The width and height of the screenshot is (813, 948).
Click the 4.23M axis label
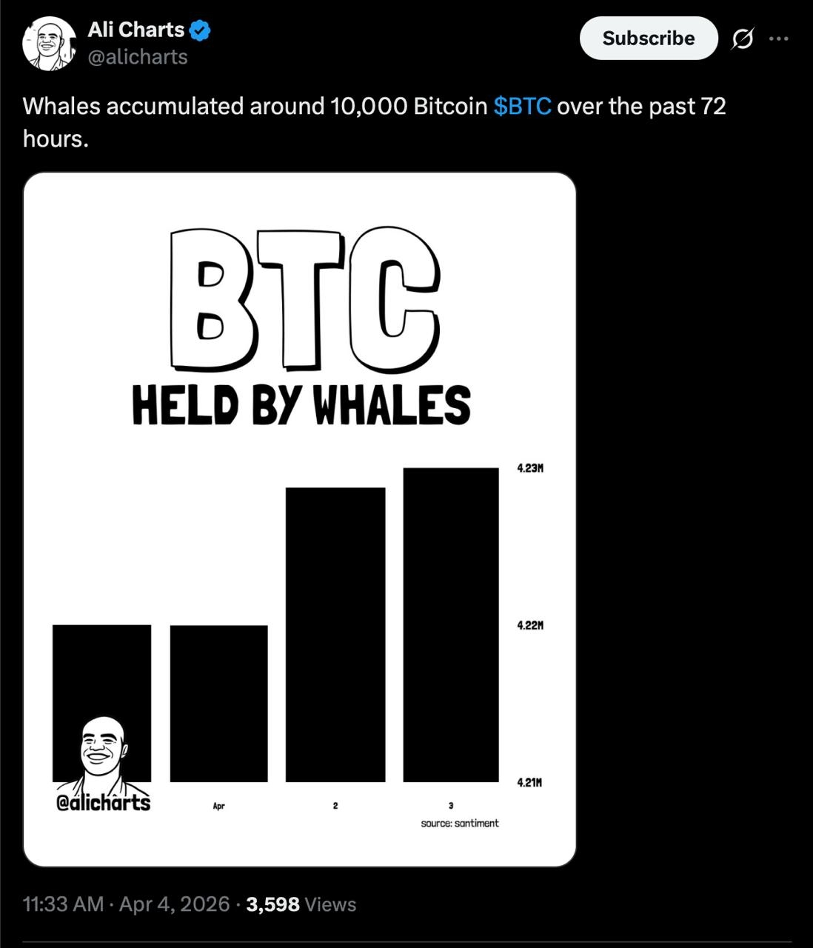pyautogui.click(x=530, y=468)
